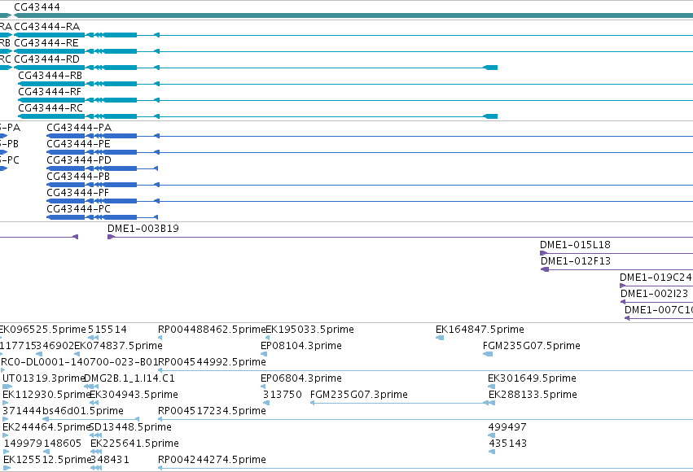Click transcript label CG43444-RF
This screenshot has width=693, height=472.
click(x=50, y=92)
